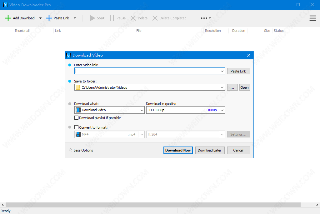Image resolution: width=320 pixels, height=214 pixels.
Task: Click the Download Now button
Action: 178,150
